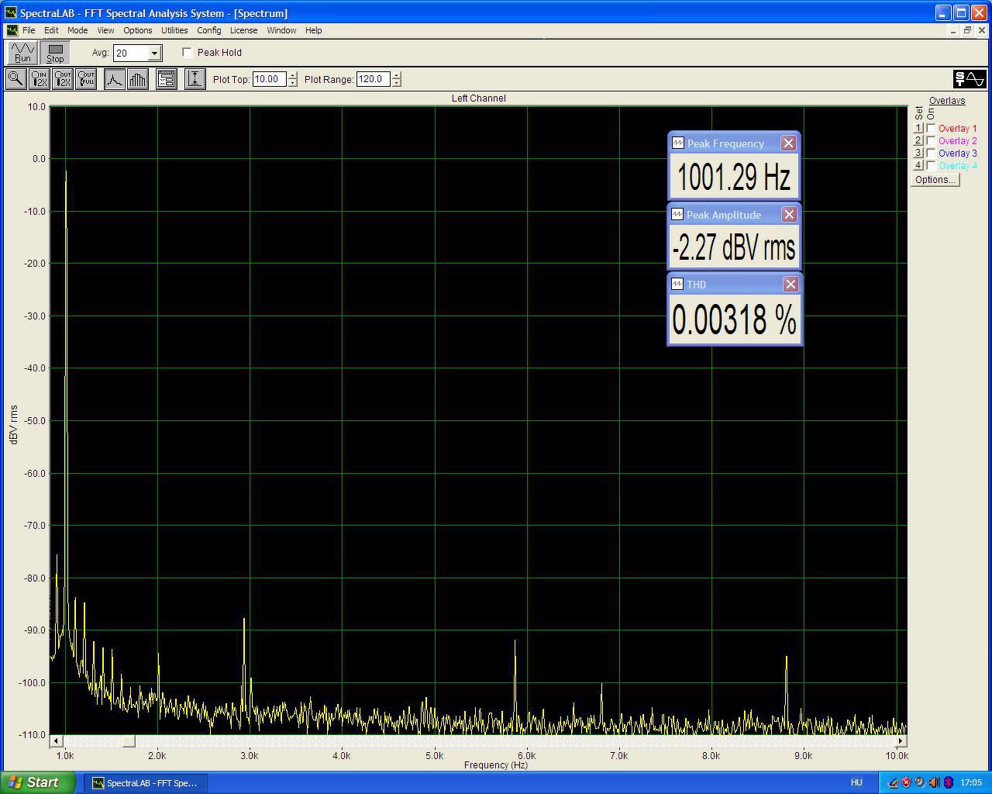
Task: Click the overlay Options... button
Action: point(935,180)
